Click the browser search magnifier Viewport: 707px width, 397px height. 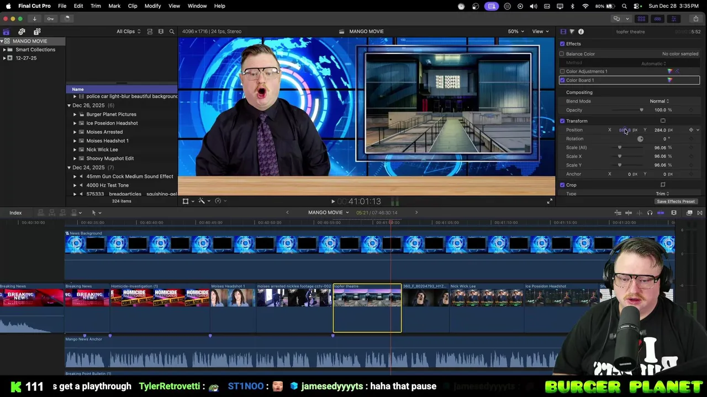pos(172,31)
